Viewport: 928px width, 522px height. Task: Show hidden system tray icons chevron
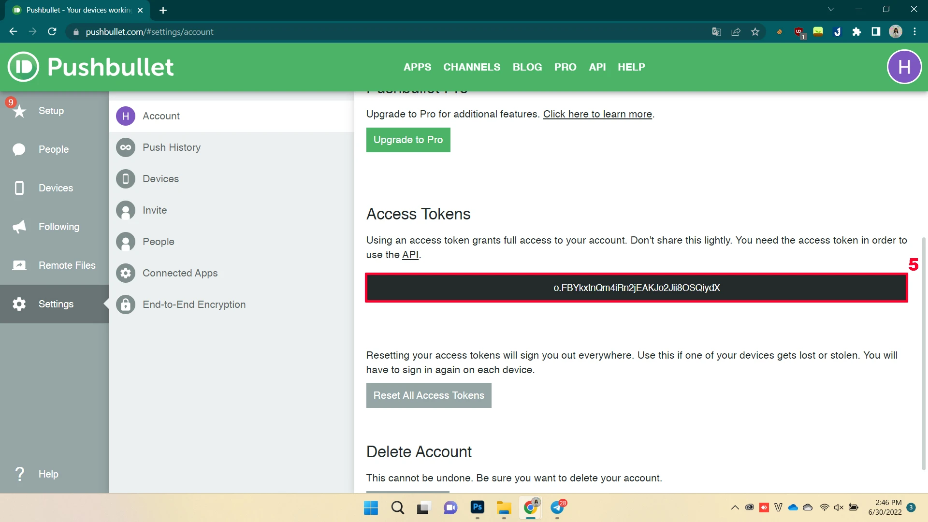735,507
